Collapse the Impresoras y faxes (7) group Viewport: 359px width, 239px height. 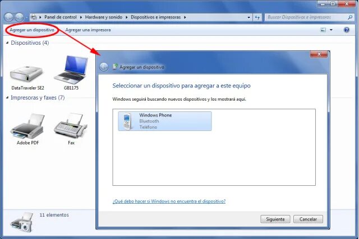point(7,97)
